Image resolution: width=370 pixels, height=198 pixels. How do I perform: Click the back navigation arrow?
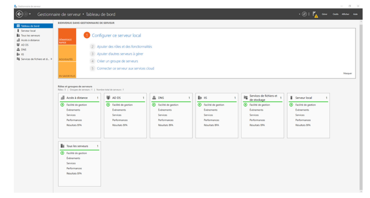19,14
